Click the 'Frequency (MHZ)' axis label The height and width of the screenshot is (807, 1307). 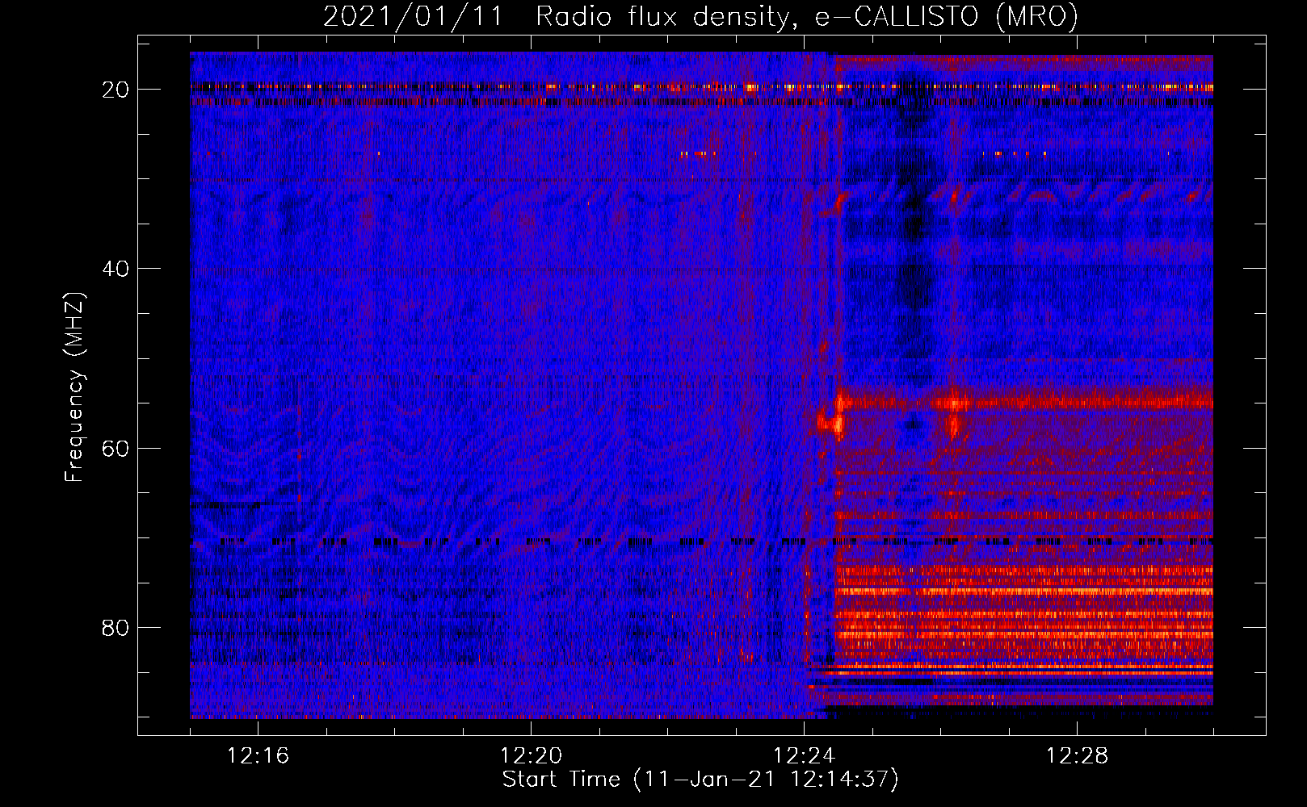point(74,387)
